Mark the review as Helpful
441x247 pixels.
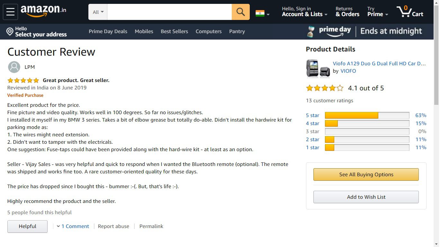click(27, 226)
